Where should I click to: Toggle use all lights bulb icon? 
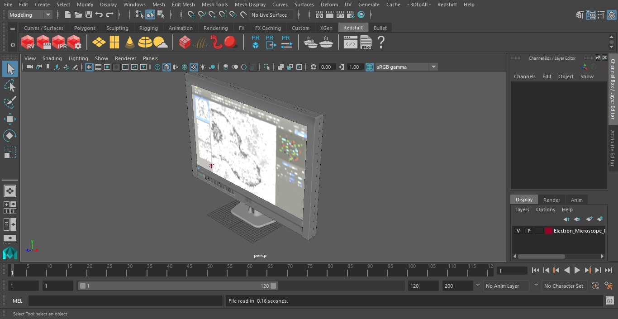(203, 67)
